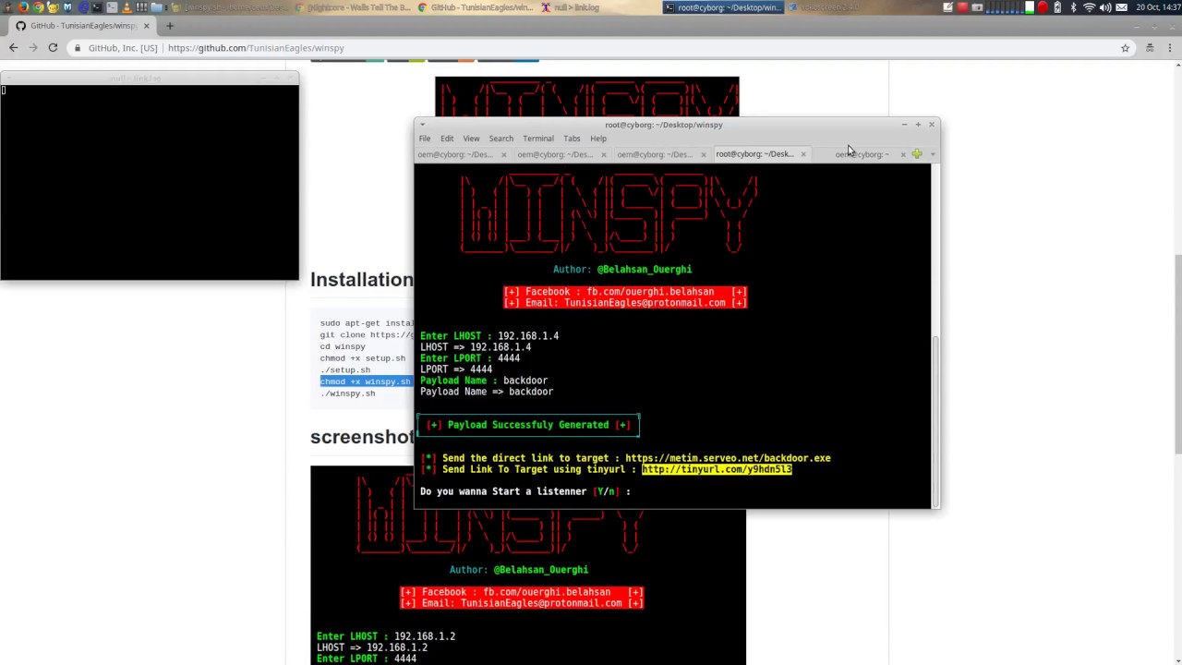This screenshot has width=1182, height=665.
Task: Open the terminal Tabs menu
Action: pos(572,139)
